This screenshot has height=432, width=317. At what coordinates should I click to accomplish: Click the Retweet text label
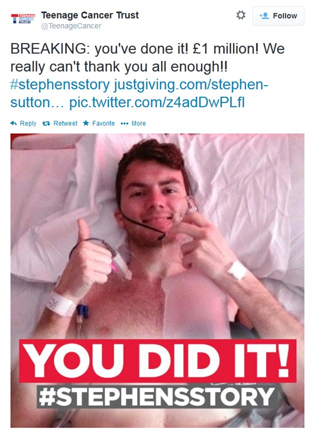click(x=65, y=123)
